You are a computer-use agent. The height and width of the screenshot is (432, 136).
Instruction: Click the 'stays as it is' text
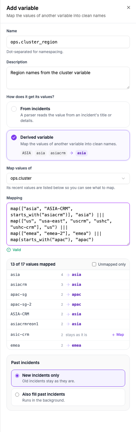[x=76, y=335]
